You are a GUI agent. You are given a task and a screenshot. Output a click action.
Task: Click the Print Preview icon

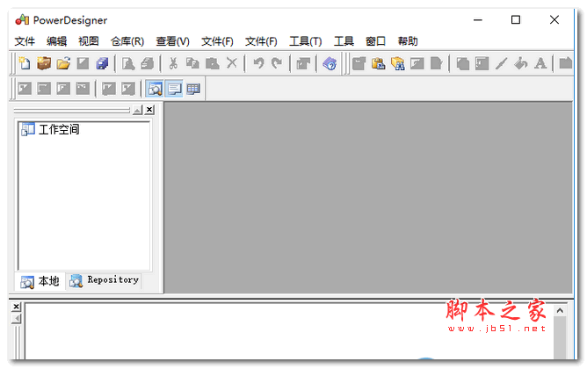[x=128, y=63]
